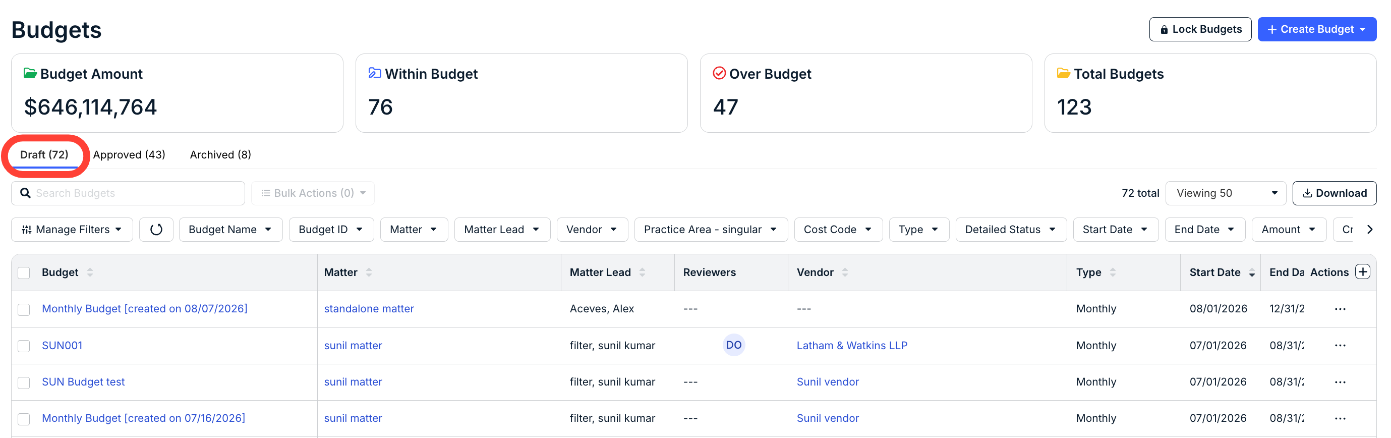This screenshot has width=1391, height=438.
Task: Select the SUN Budget test checkbox
Action: click(24, 383)
